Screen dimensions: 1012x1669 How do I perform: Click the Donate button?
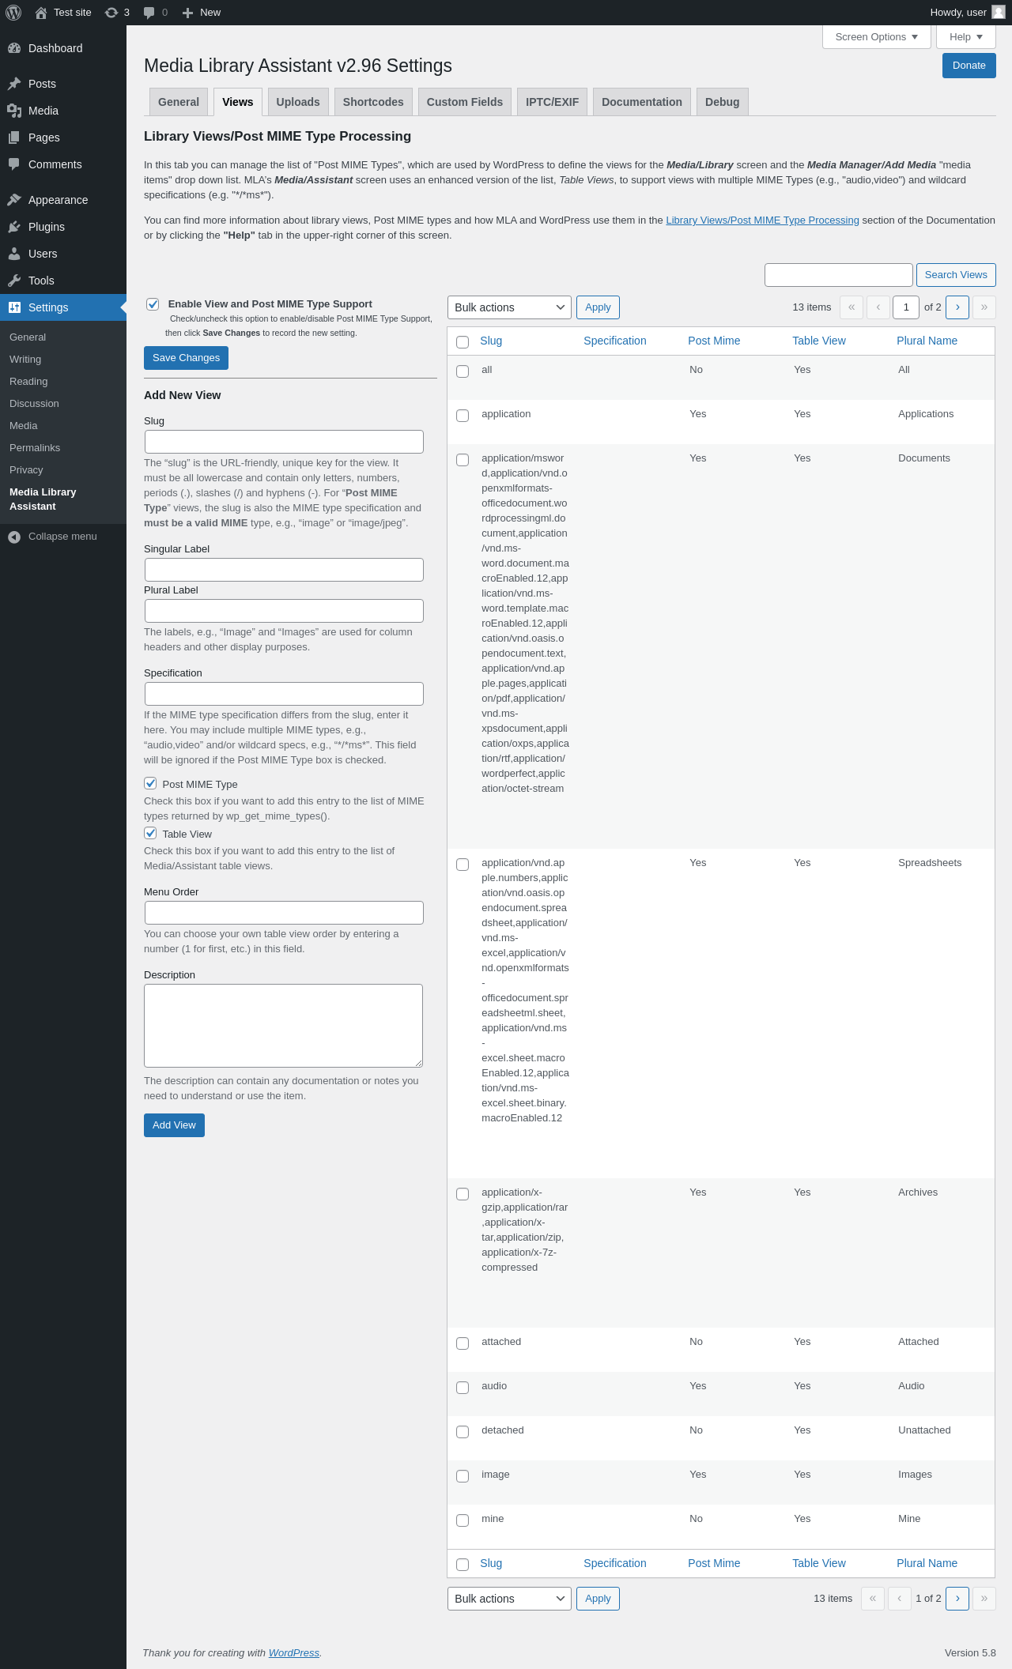pos(969,66)
